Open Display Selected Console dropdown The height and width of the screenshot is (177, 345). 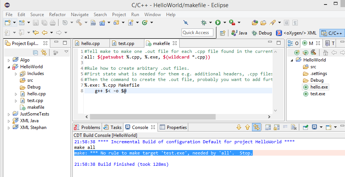pos(321,127)
